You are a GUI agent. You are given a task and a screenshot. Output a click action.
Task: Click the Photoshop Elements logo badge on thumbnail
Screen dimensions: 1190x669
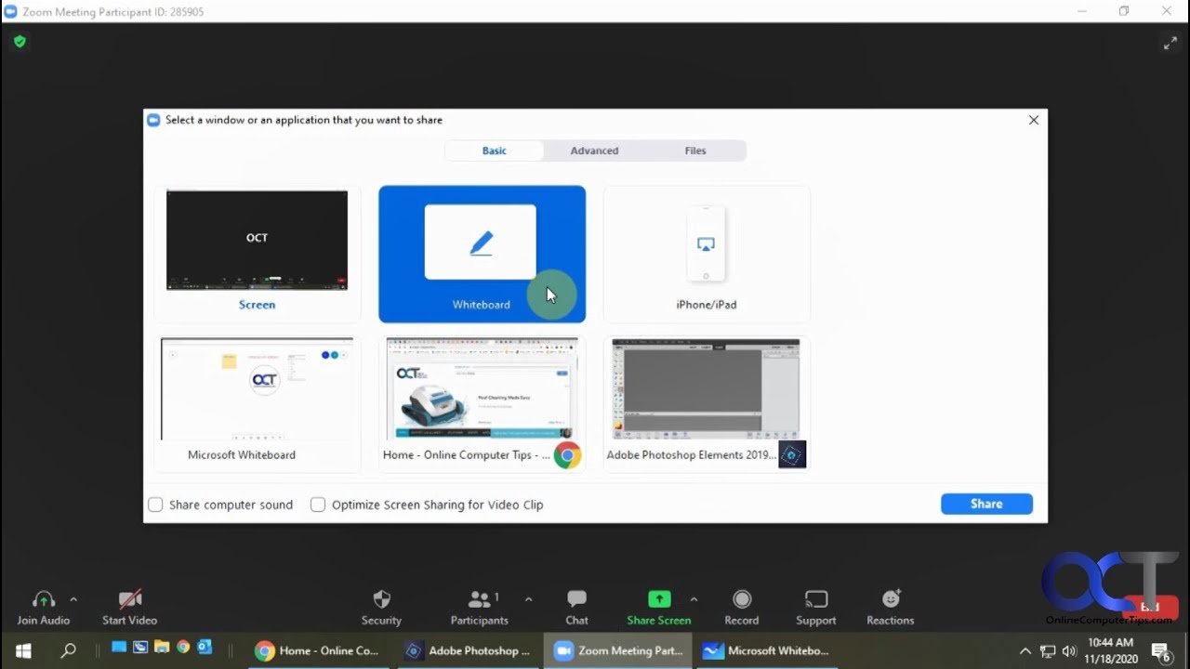(x=792, y=454)
